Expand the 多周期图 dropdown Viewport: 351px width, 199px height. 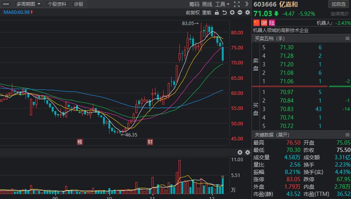point(28,4)
